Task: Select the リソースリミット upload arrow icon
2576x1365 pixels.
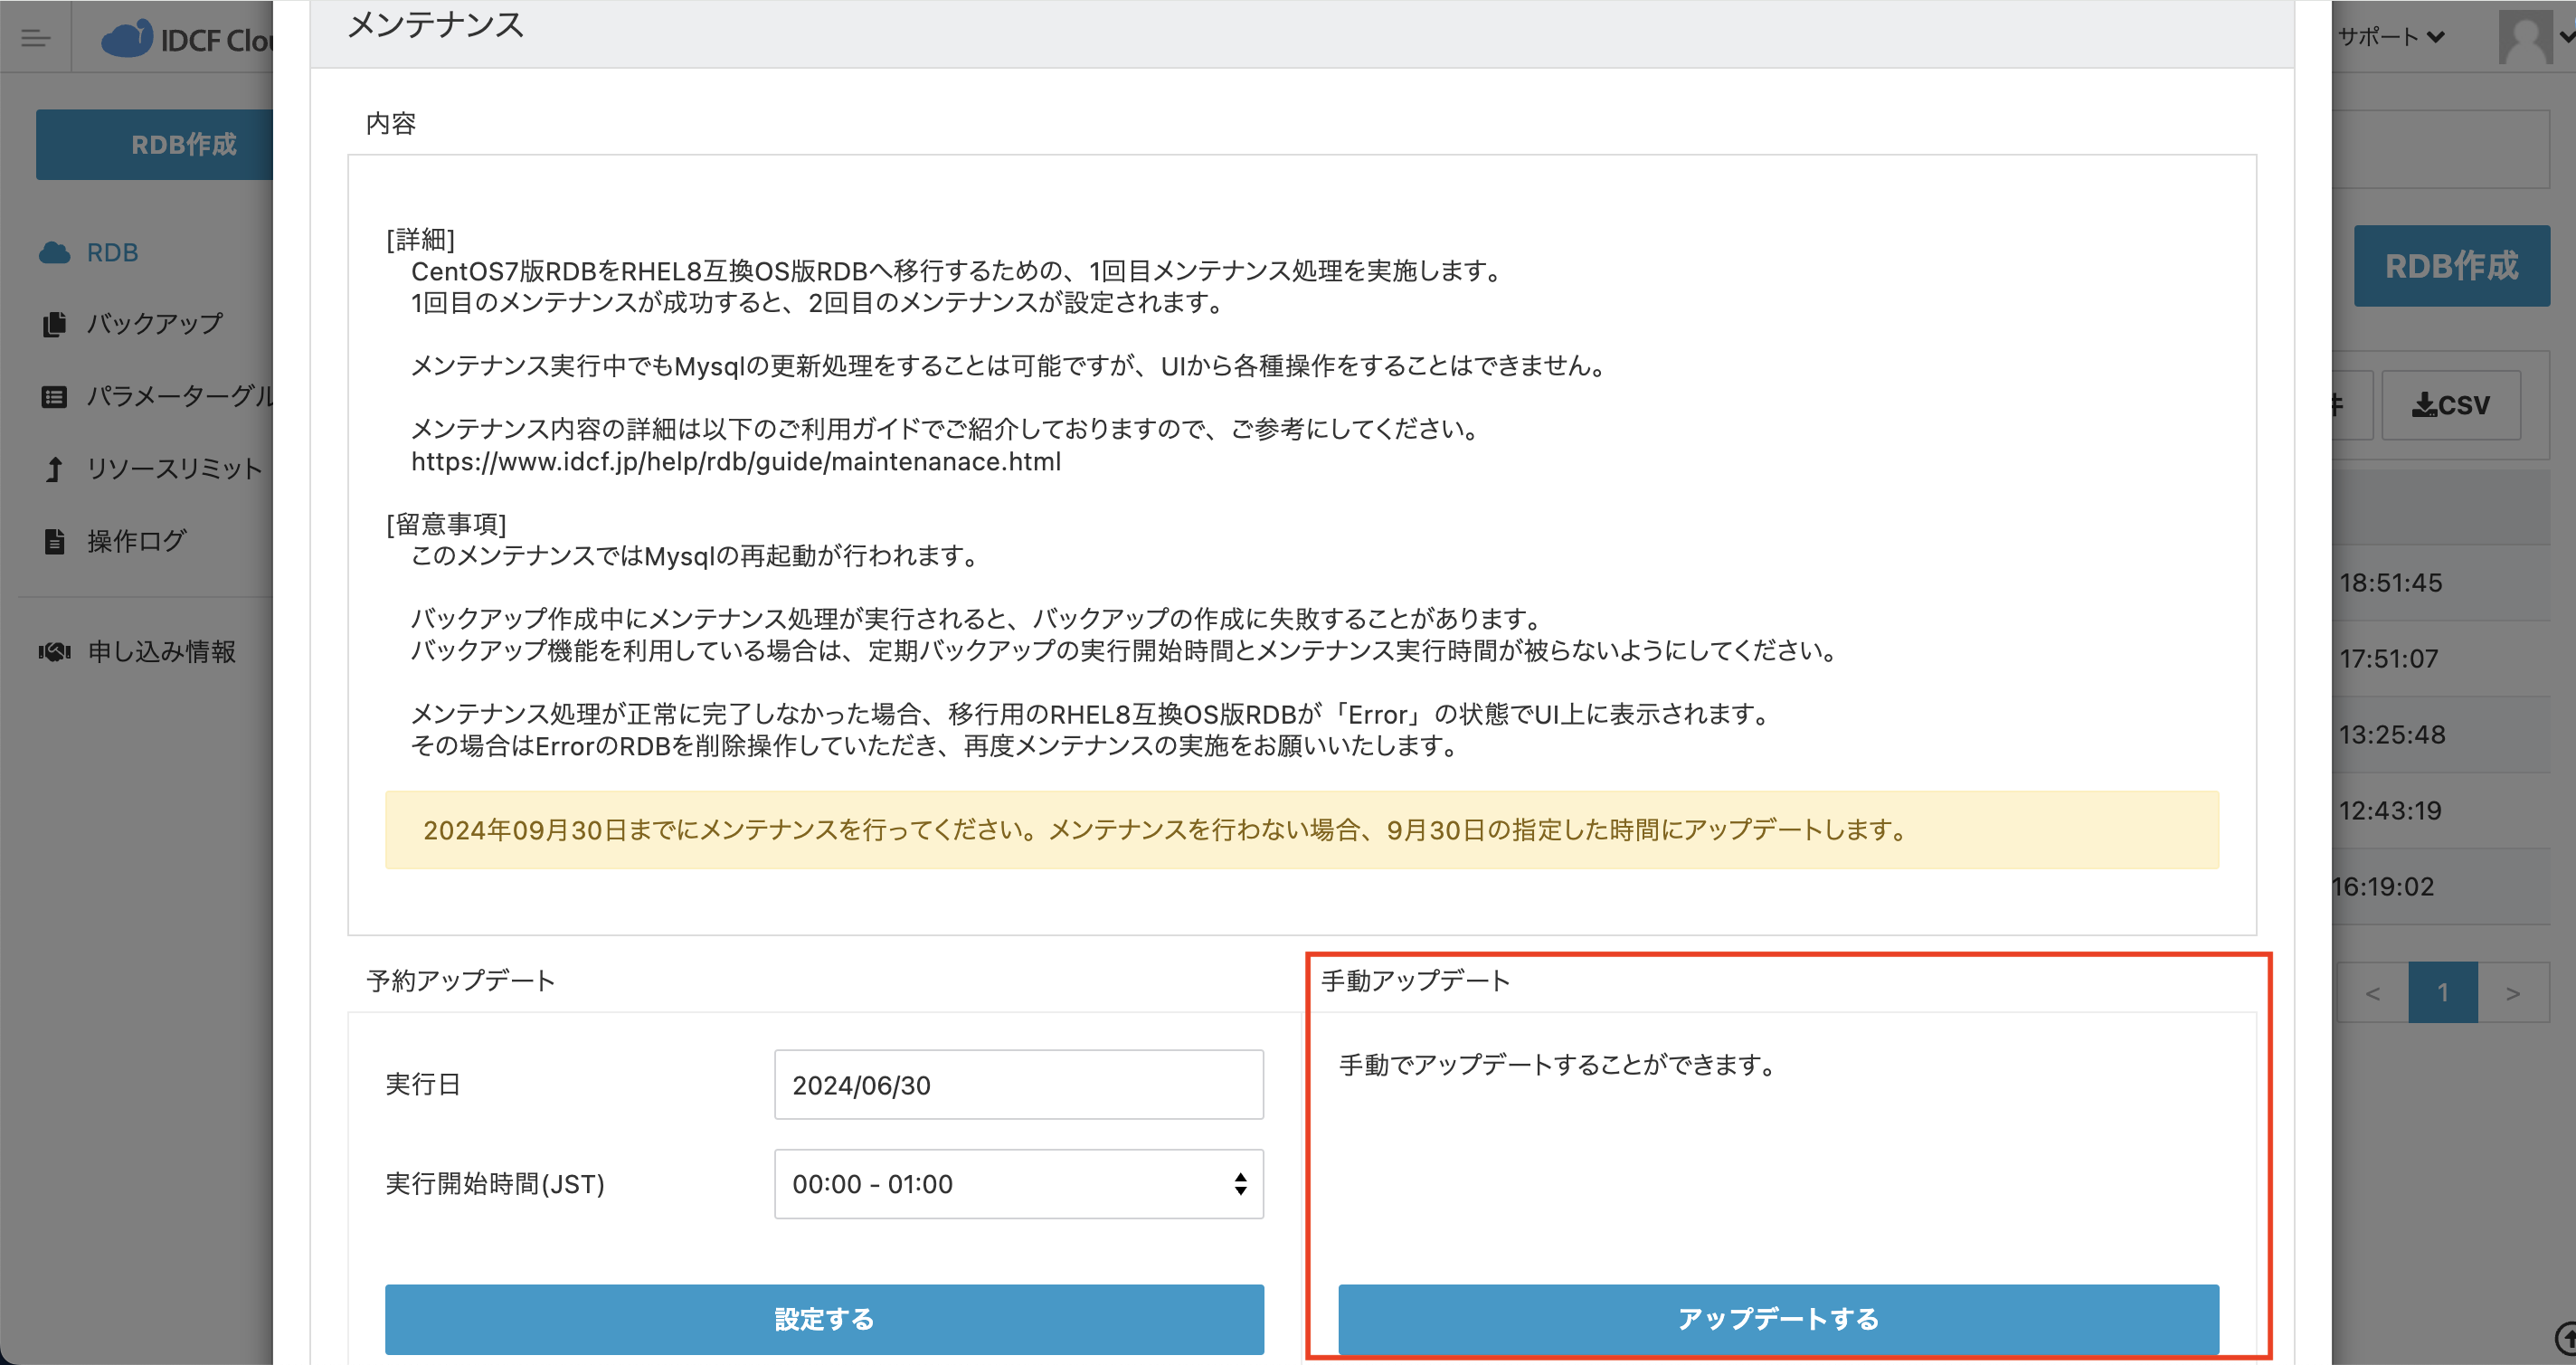Action: (x=53, y=468)
